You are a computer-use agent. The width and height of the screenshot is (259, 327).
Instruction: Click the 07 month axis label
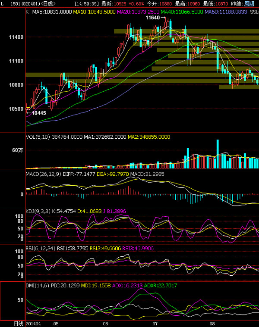click(155, 324)
